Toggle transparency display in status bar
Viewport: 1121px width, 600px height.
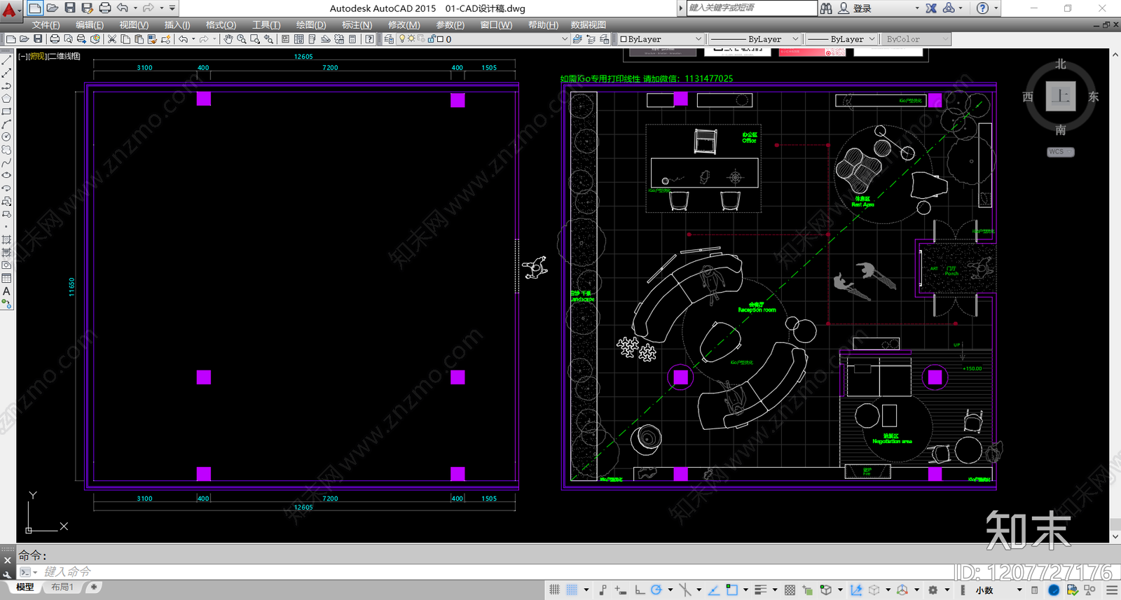pos(790,590)
